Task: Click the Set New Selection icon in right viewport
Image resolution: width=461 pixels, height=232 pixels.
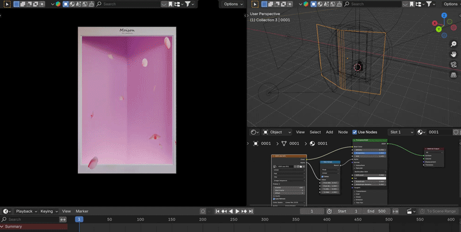Action: point(264,4)
